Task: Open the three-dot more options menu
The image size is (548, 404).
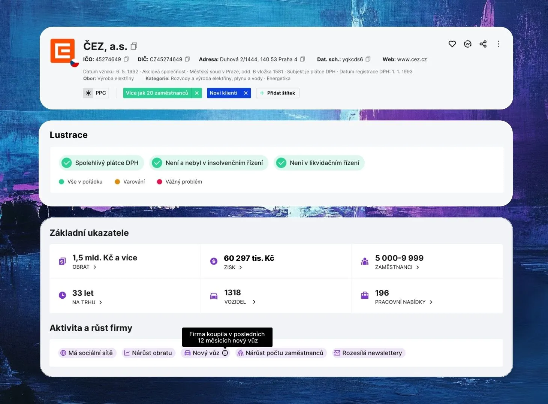Action: 499,44
